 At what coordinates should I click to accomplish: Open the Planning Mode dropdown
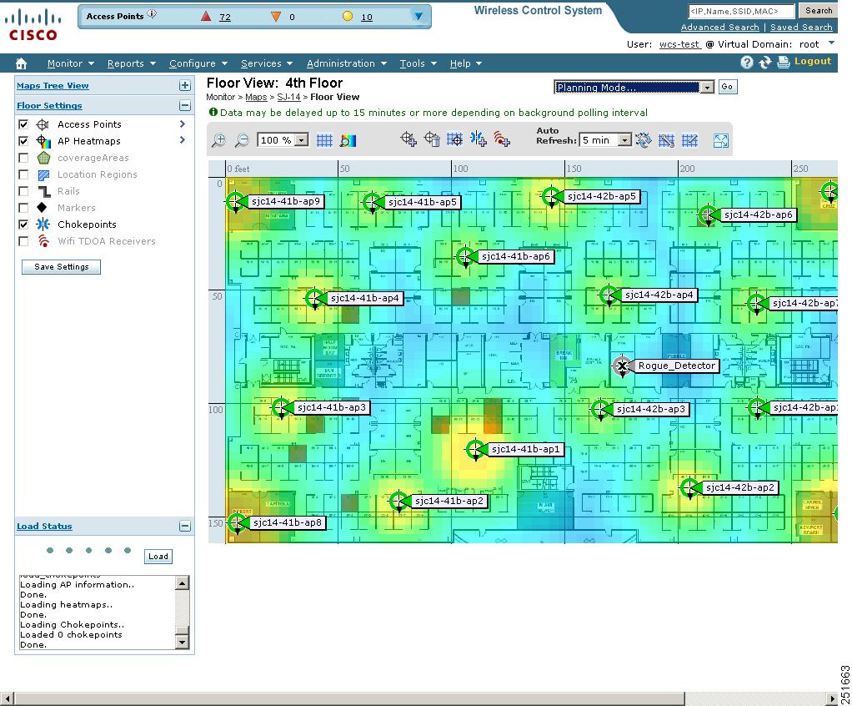[706, 87]
